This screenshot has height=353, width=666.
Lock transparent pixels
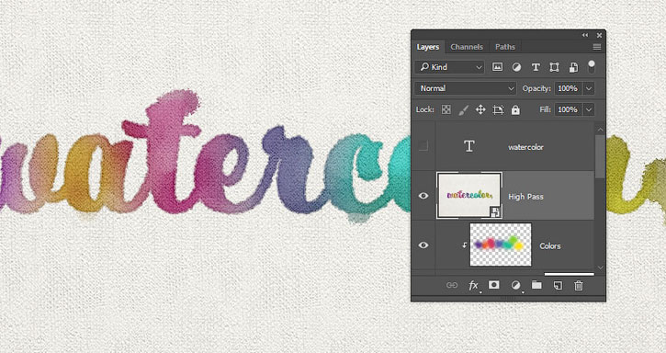(446, 109)
